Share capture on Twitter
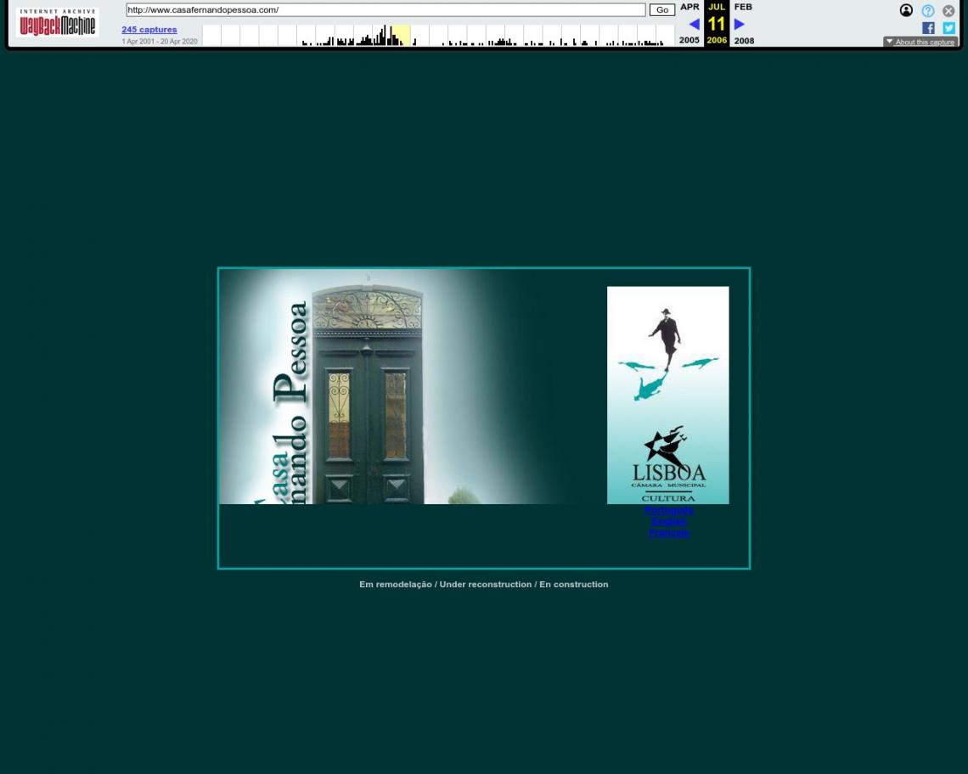Screen dimensions: 968x774 [x=948, y=28]
